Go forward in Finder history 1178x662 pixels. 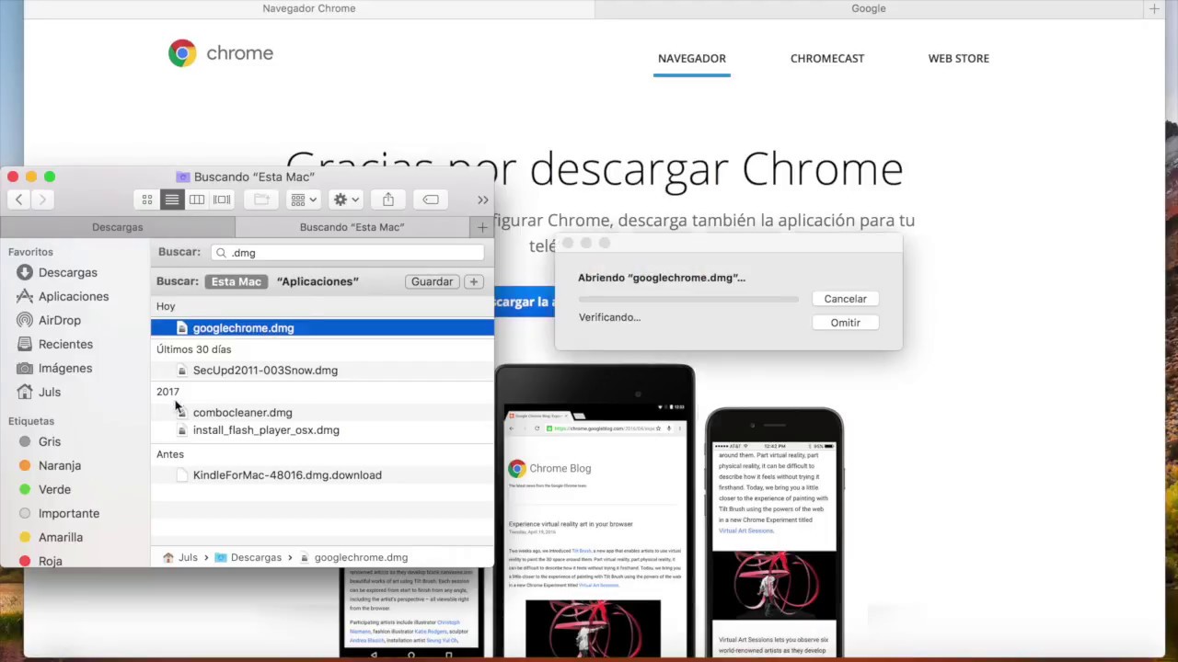click(42, 200)
